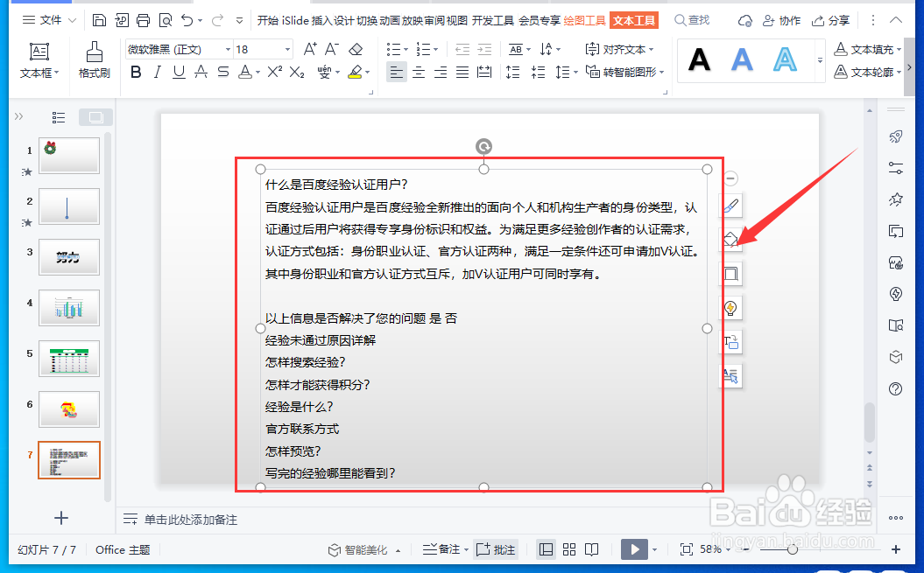924x573 pixels.
Task: Switch to slide sorter view in status bar
Action: (x=569, y=549)
